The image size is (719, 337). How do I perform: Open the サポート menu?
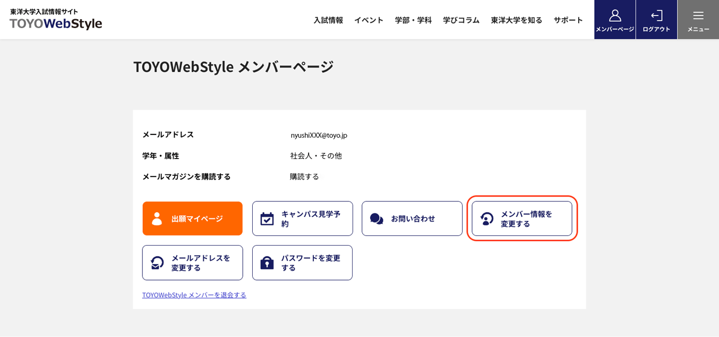click(x=568, y=20)
